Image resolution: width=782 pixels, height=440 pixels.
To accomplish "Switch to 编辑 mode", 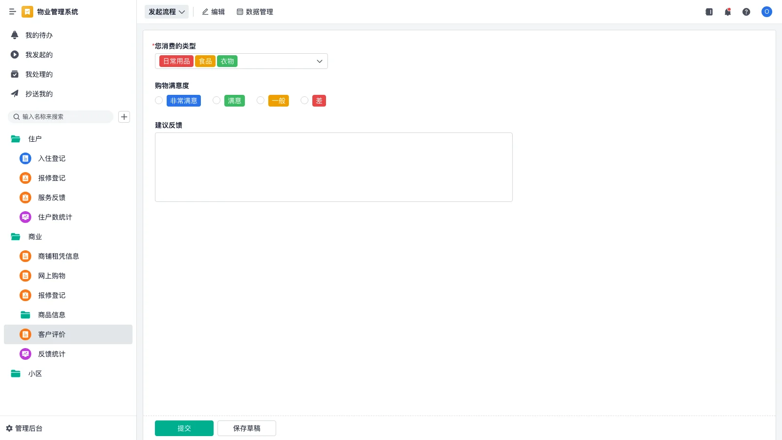I will click(214, 12).
